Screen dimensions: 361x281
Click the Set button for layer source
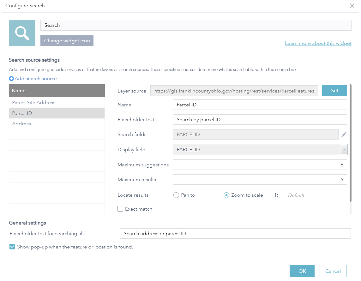click(334, 91)
